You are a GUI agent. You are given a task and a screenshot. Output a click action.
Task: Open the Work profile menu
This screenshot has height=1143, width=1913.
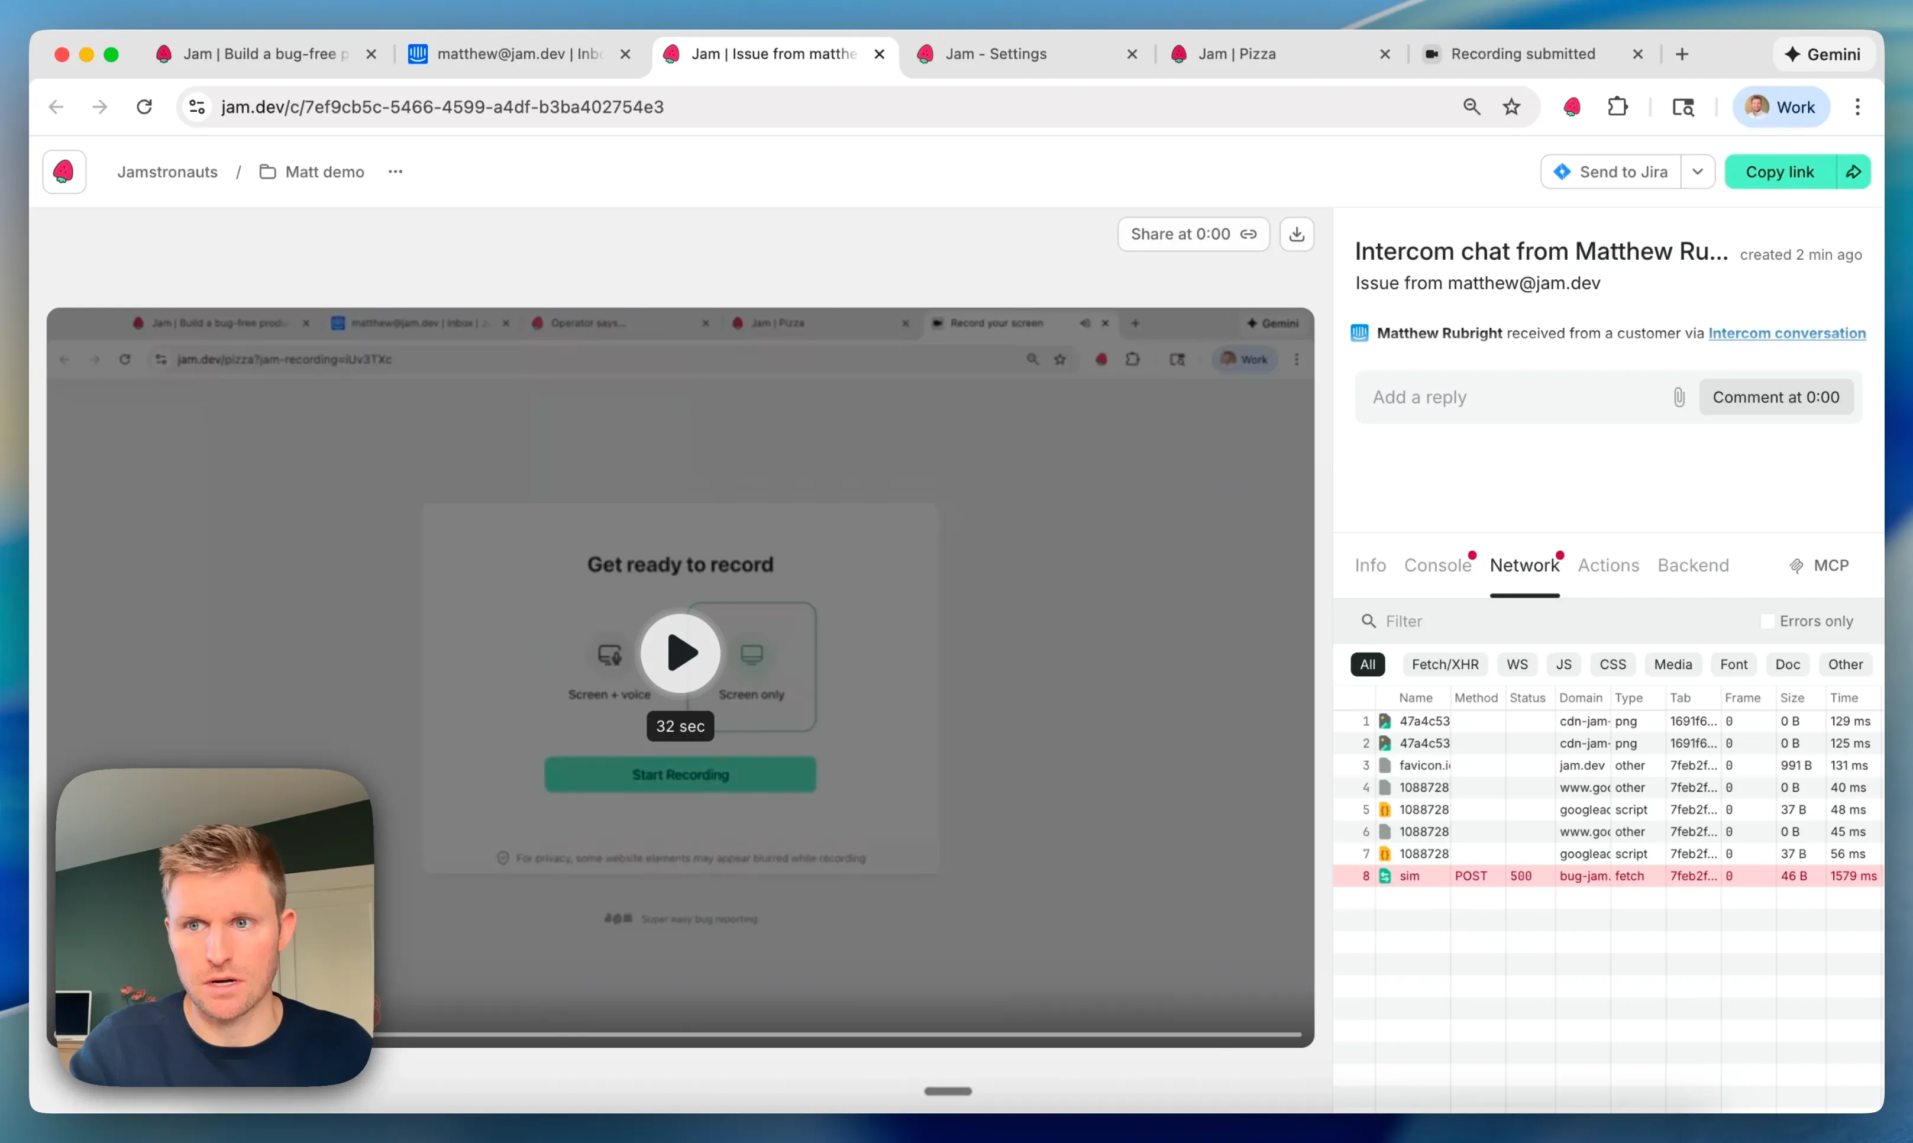(x=1780, y=107)
